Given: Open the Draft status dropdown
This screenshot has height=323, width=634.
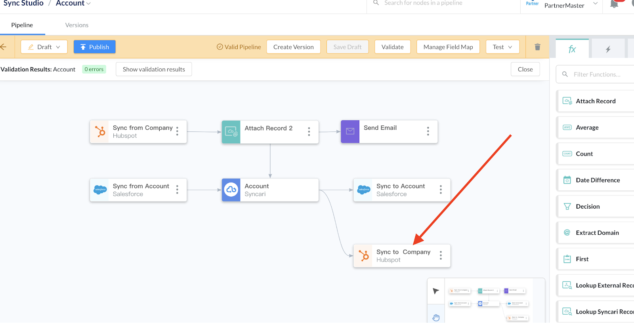Looking at the screenshot, I should click(44, 47).
